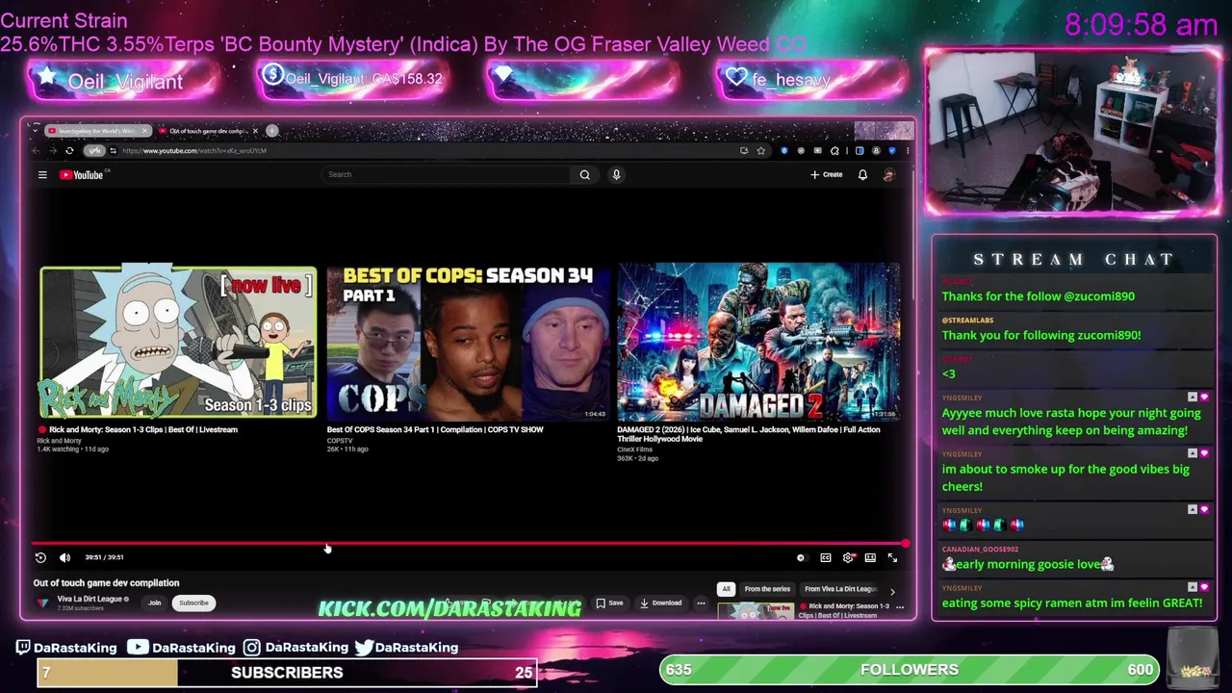1232x693 pixels.
Task: Open 'Rick and Morty: Season 1-3 Clips' title
Action: point(143,429)
